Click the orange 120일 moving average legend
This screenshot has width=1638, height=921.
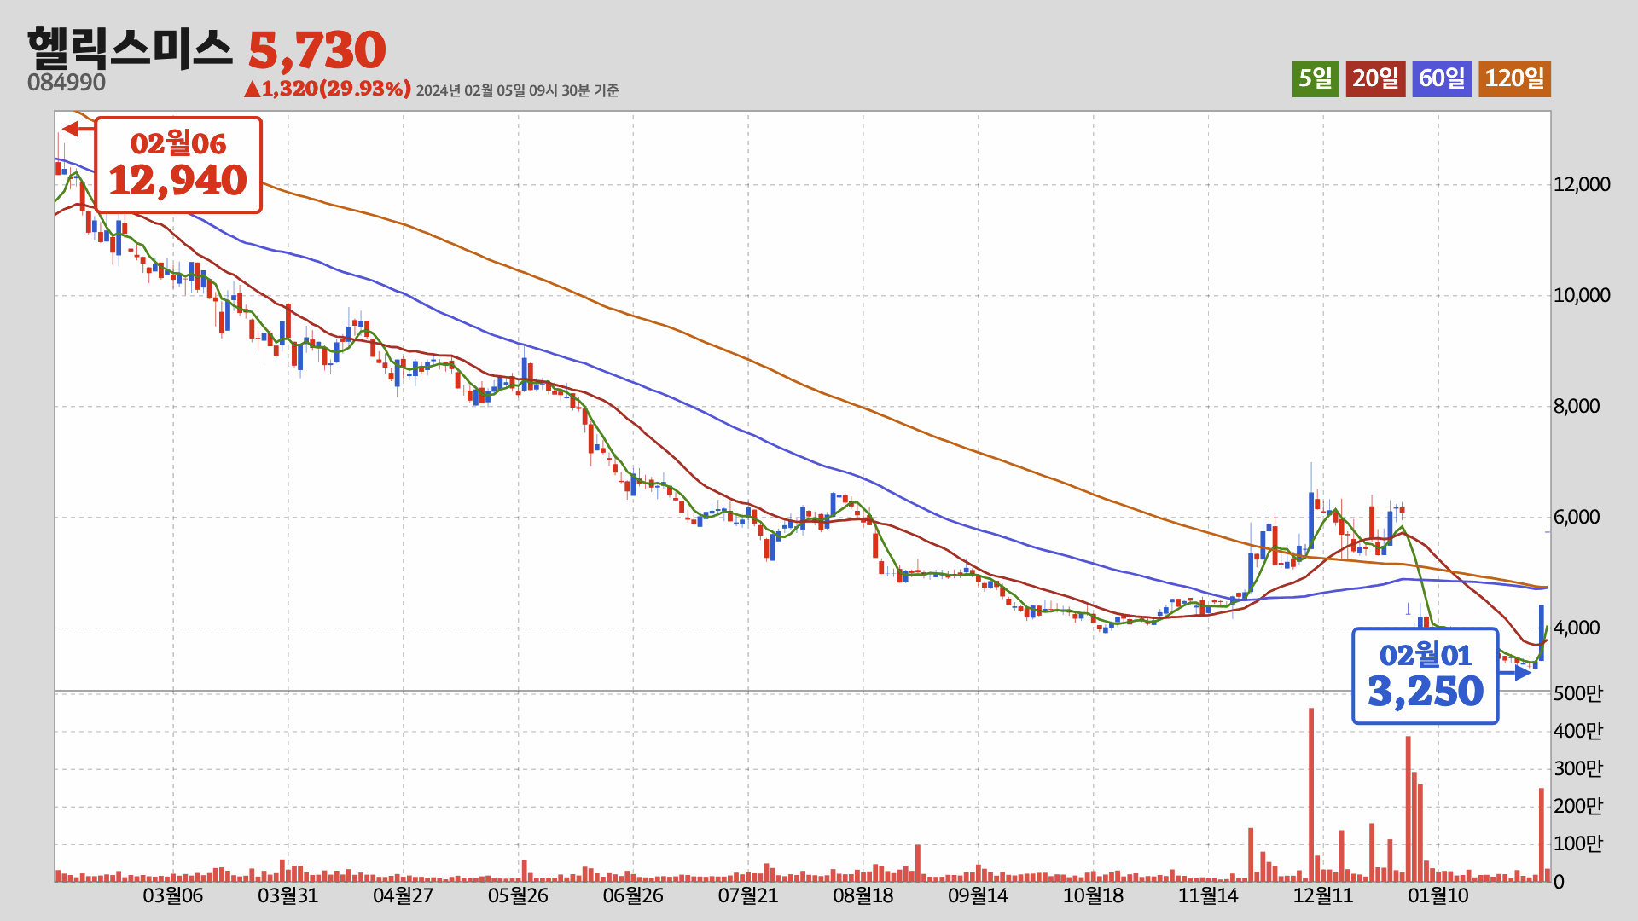(1514, 78)
